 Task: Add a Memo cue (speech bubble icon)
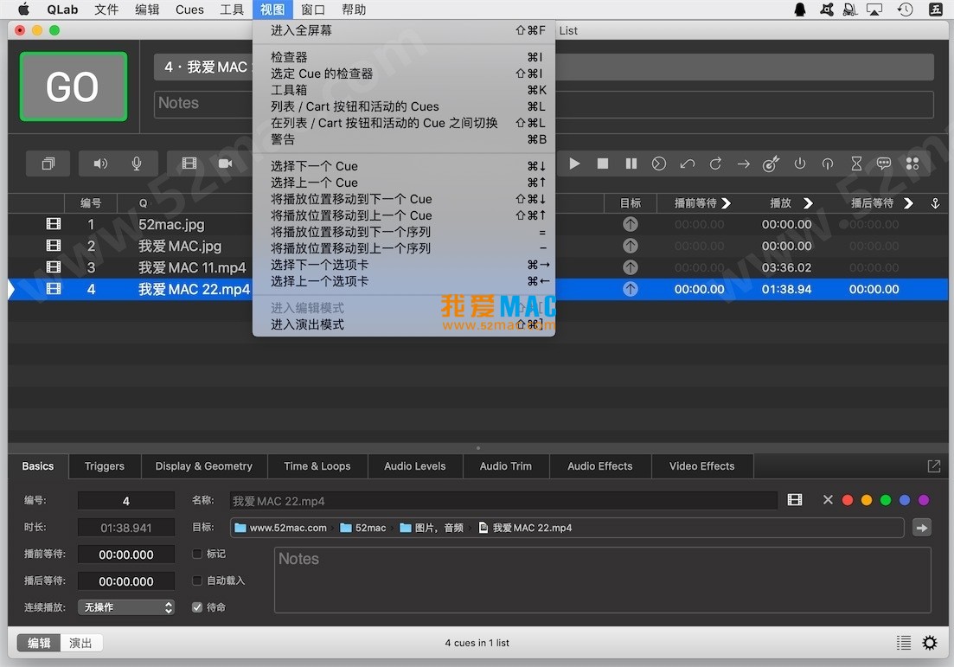point(884,164)
